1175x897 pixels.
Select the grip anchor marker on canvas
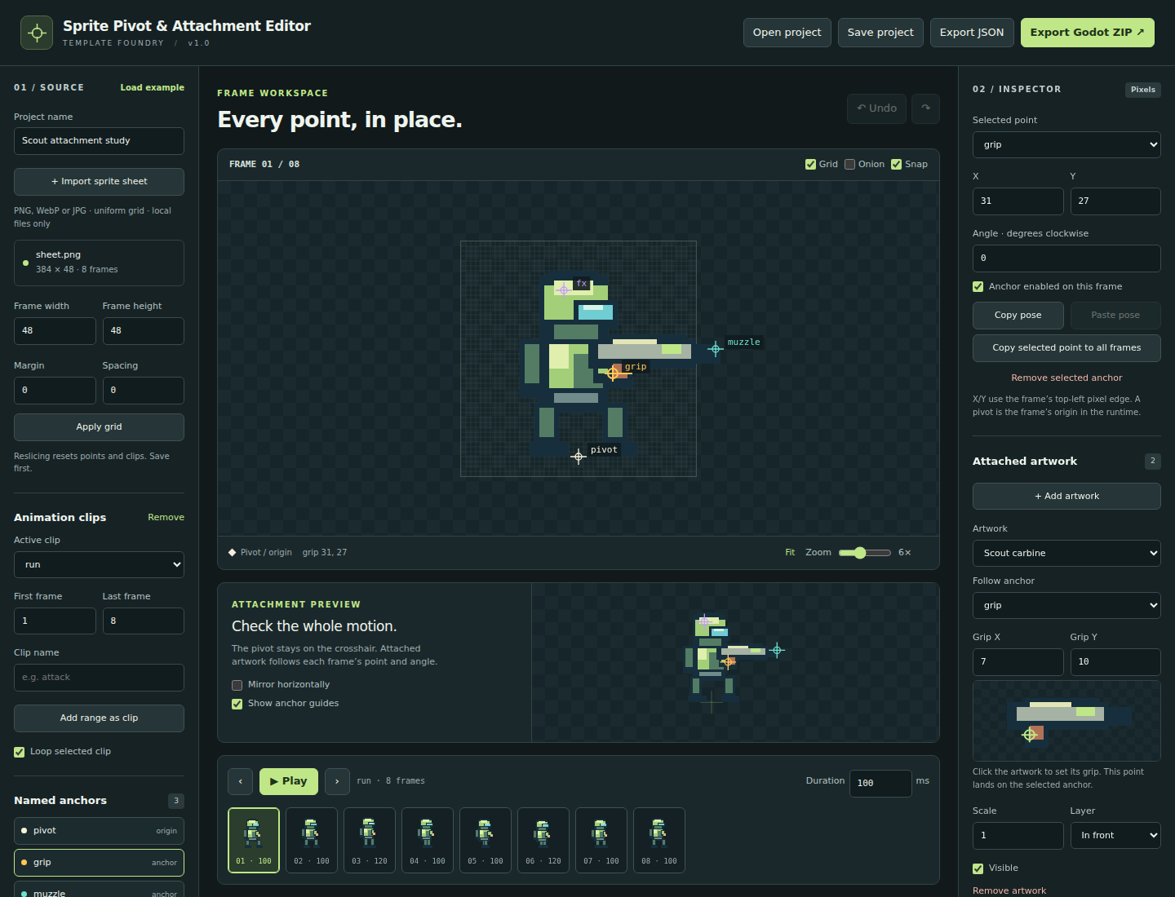pos(613,373)
